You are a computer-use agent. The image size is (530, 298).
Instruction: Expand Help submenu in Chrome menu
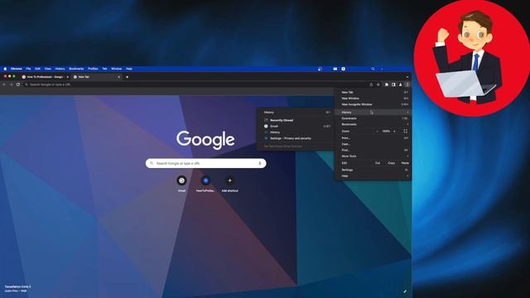click(x=373, y=176)
